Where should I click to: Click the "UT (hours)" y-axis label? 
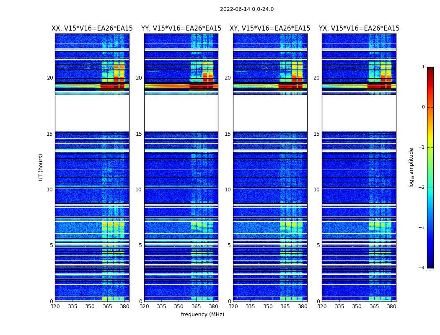[x=41, y=167]
